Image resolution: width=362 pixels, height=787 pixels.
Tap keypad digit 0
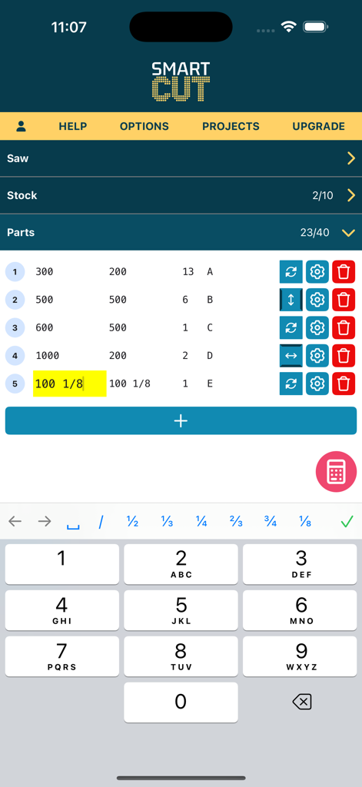pos(181,702)
